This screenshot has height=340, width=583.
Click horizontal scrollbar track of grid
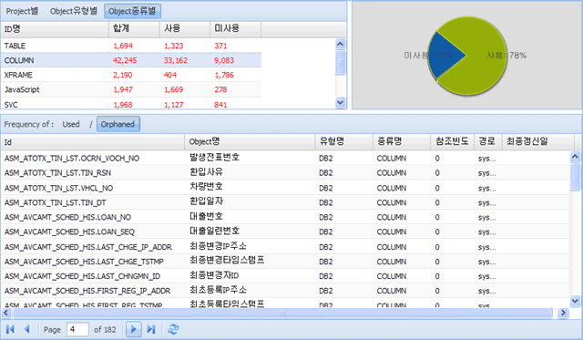click(282, 314)
